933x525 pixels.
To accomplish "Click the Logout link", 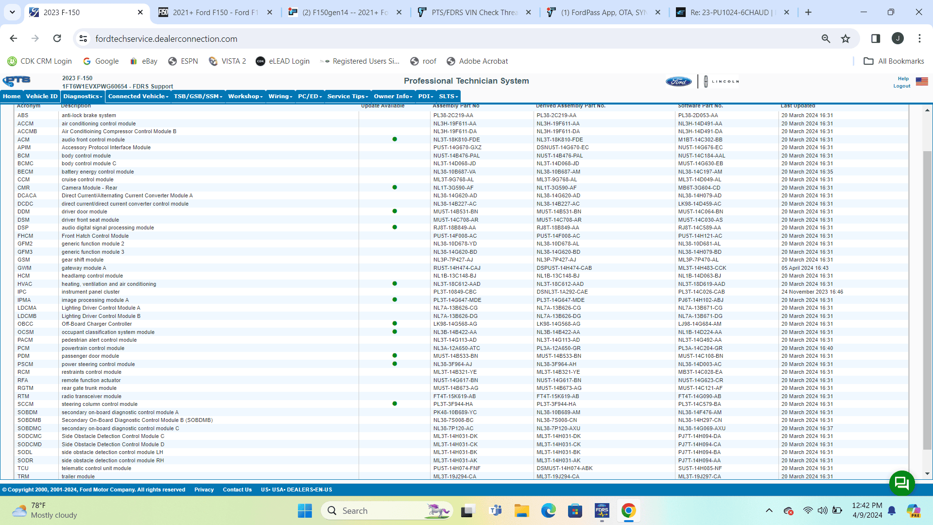I will pyautogui.click(x=901, y=86).
